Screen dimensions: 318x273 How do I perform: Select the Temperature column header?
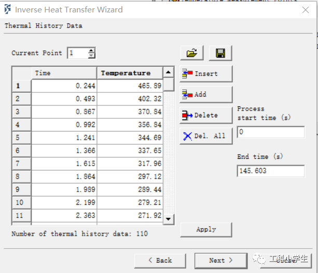[130, 73]
